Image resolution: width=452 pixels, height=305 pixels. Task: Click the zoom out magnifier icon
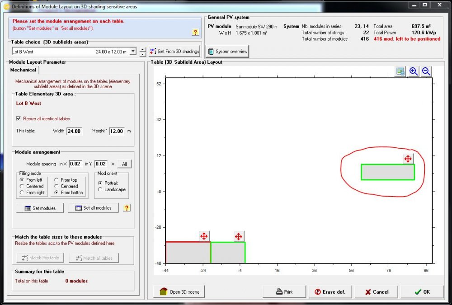point(426,71)
